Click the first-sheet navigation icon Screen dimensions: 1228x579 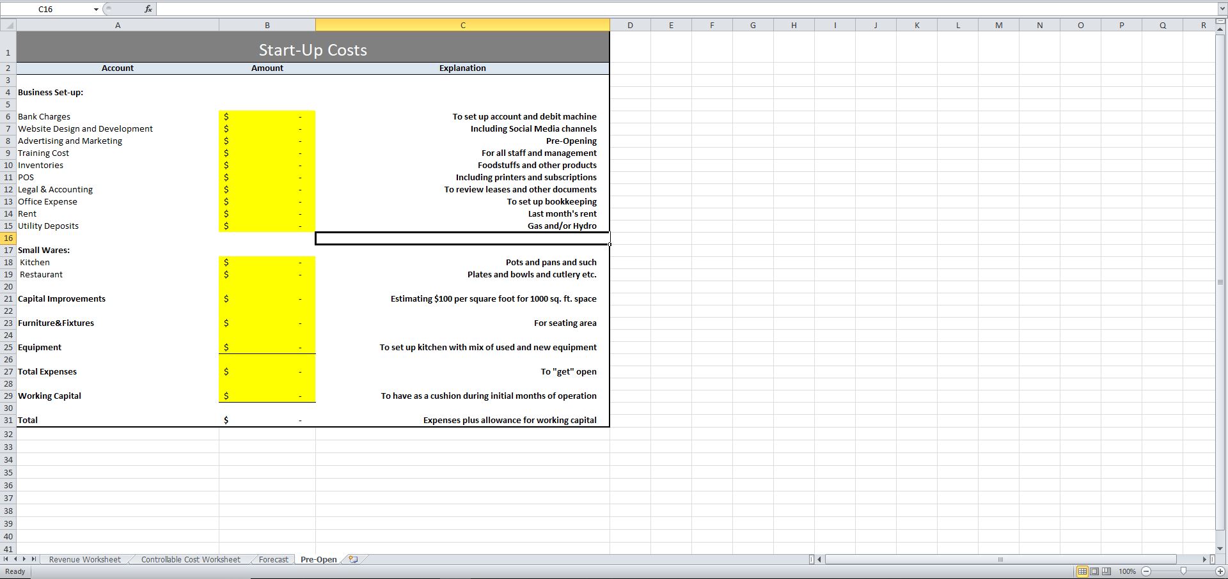tap(6, 559)
